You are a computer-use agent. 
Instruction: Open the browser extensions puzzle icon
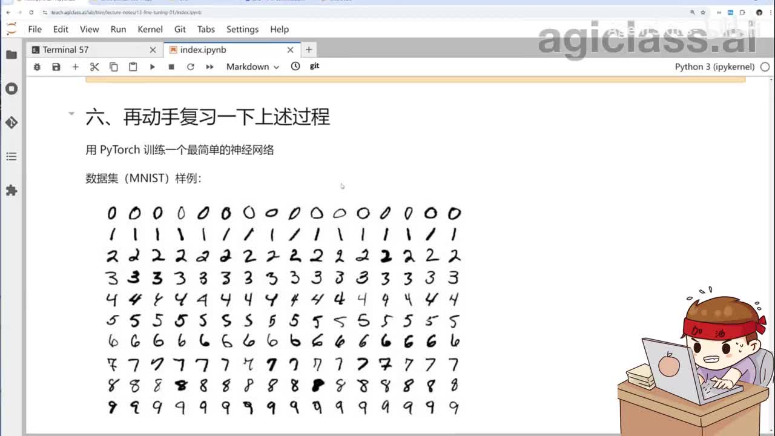point(742,12)
